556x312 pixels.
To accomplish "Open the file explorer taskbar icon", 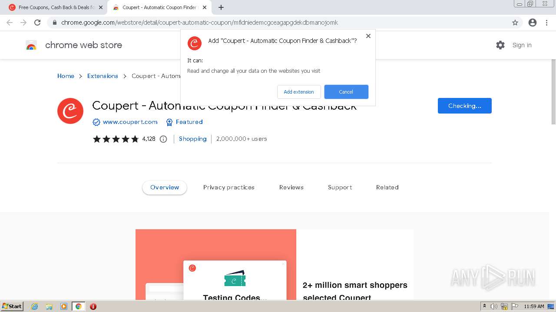I will [x=49, y=306].
